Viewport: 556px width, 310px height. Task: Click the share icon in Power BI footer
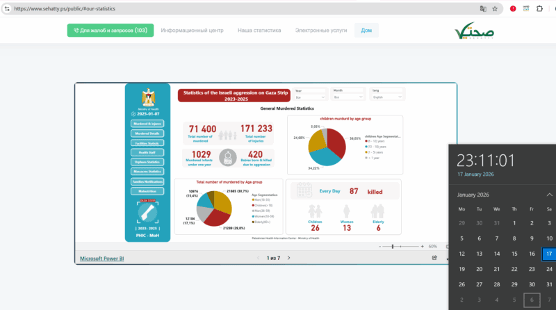tap(434, 258)
